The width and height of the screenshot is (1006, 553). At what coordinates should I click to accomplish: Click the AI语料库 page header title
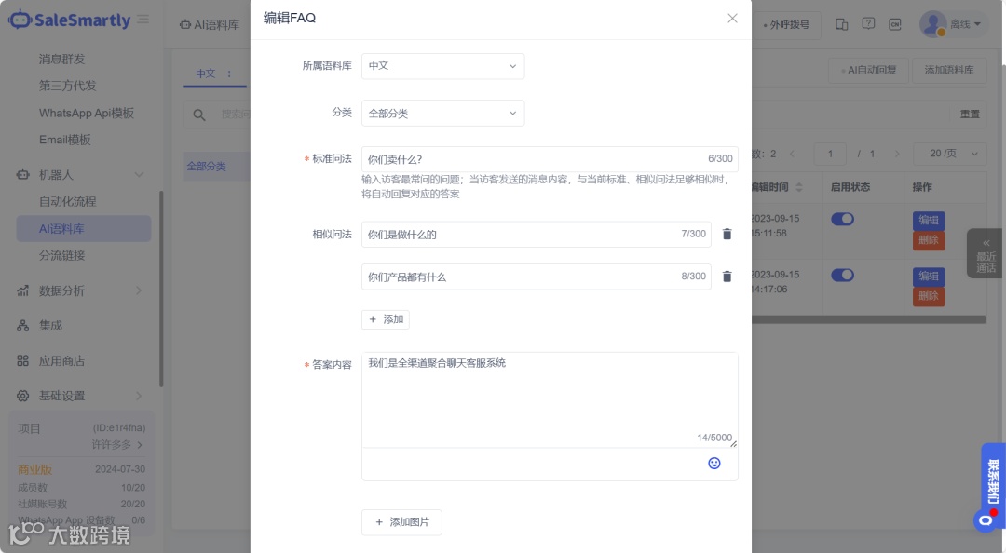tap(210, 25)
